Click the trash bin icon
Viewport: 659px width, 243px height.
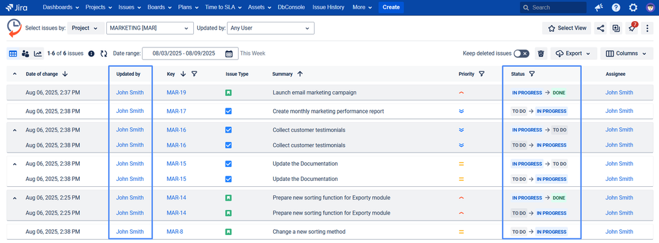[542, 53]
